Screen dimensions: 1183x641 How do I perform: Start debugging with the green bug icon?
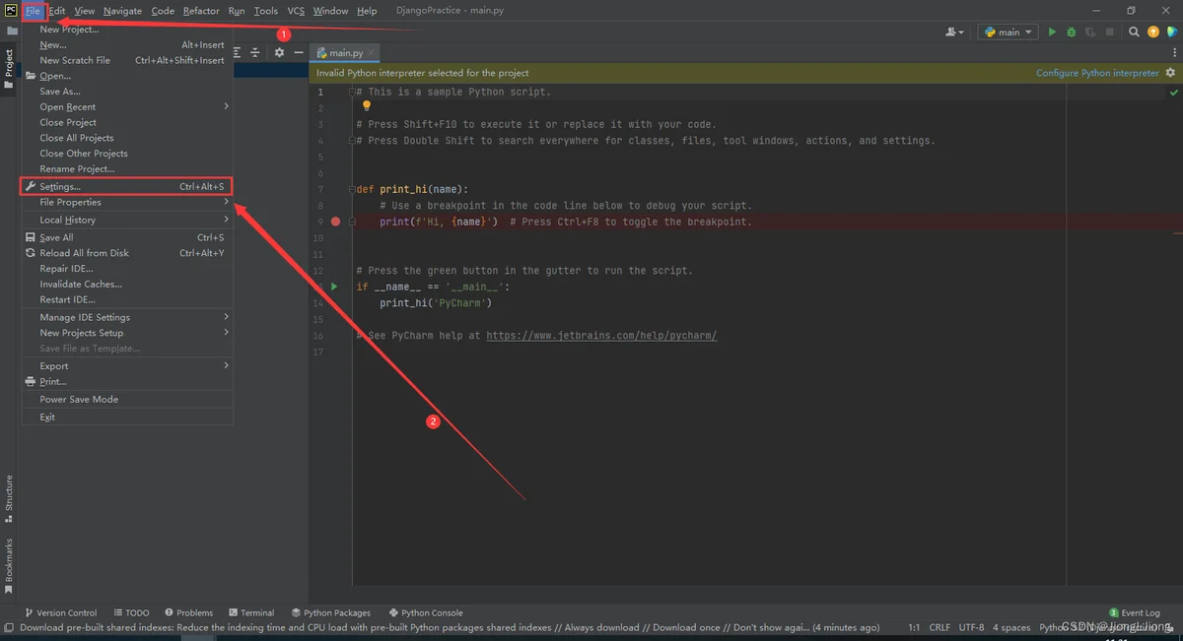1071,32
